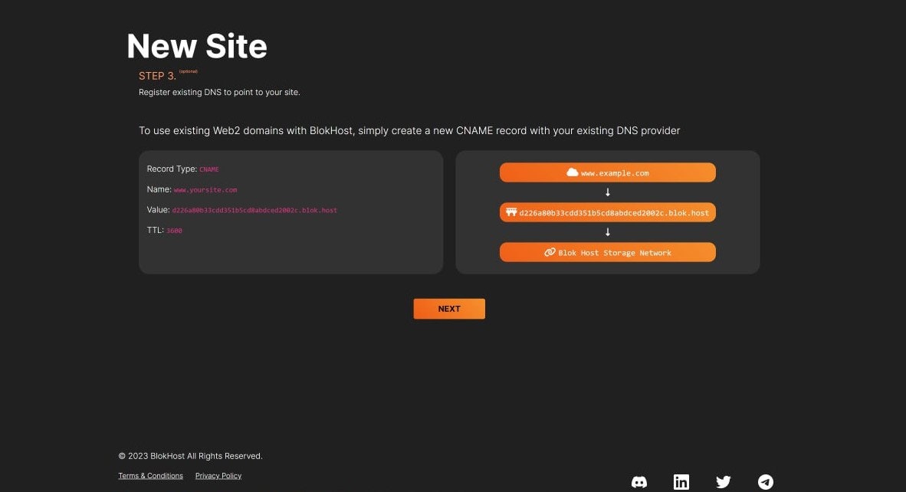
Task: Click the bridge icon beside the blok.host address
Action: tap(511, 212)
